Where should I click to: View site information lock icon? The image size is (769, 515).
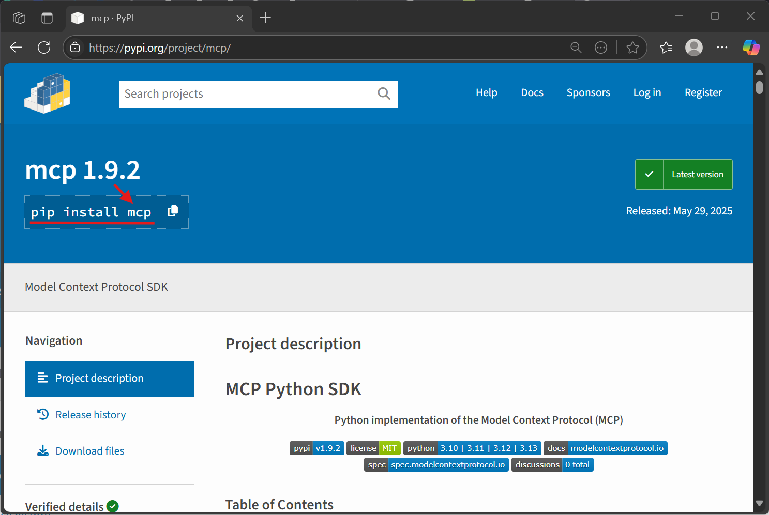point(75,48)
